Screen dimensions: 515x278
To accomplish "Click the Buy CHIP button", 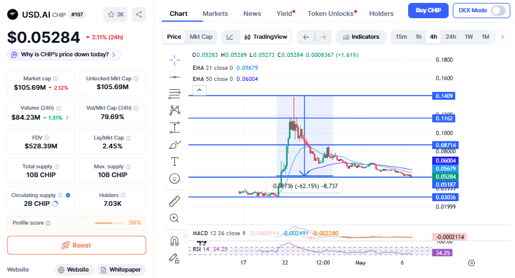I will 428,11.
